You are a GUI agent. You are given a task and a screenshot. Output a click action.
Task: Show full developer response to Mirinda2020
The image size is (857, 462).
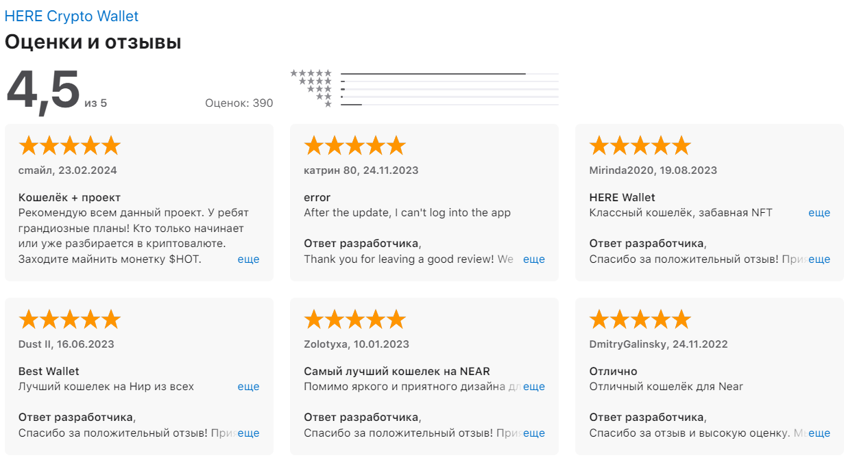[x=819, y=259]
